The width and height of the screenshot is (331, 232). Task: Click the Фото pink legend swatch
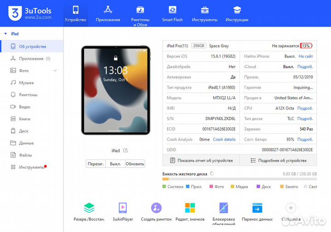(x=211, y=186)
